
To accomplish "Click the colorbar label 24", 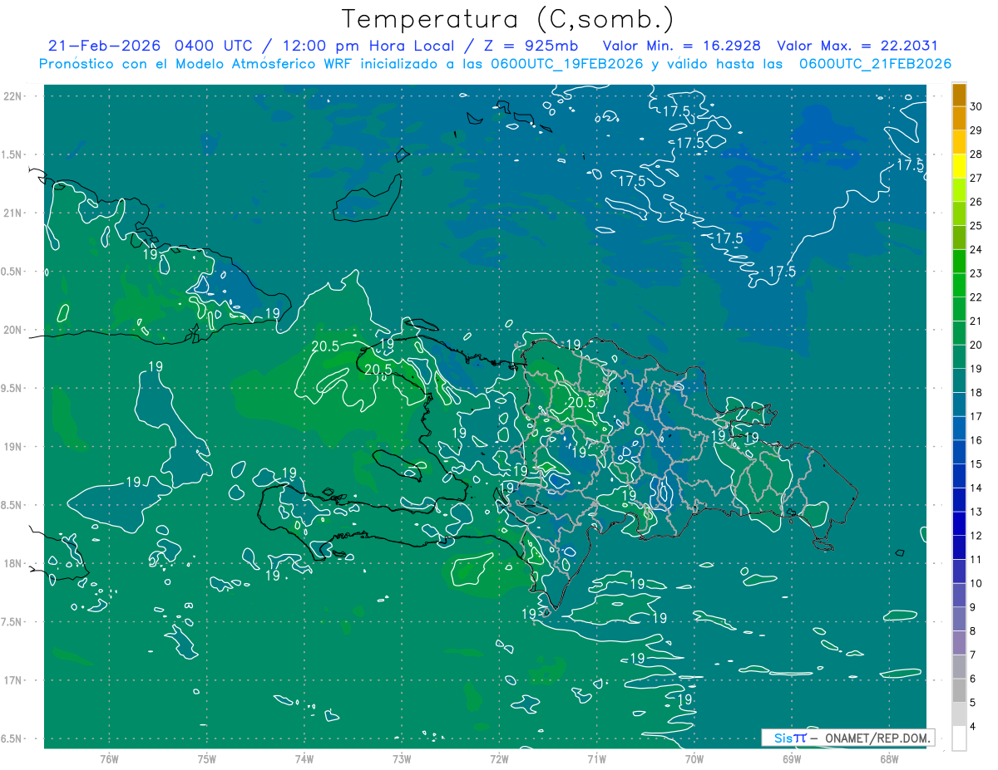I will pyautogui.click(x=976, y=249).
